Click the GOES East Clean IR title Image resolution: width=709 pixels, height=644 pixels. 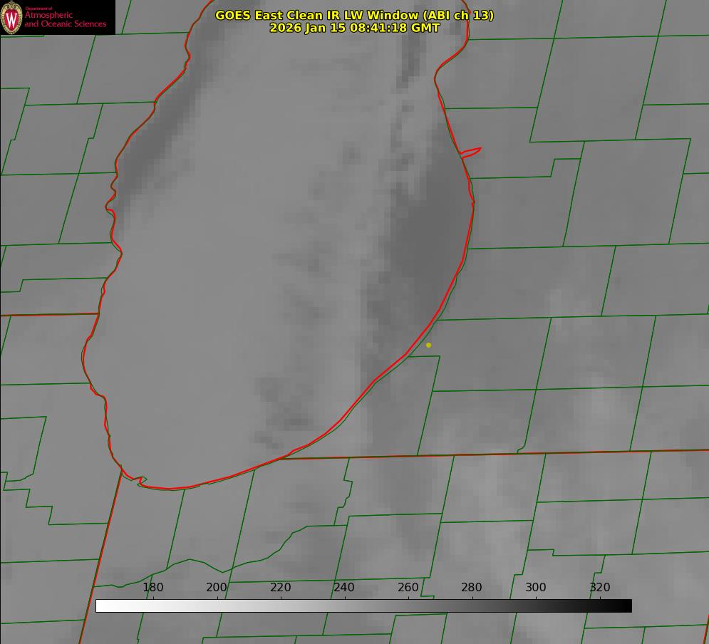click(x=355, y=15)
